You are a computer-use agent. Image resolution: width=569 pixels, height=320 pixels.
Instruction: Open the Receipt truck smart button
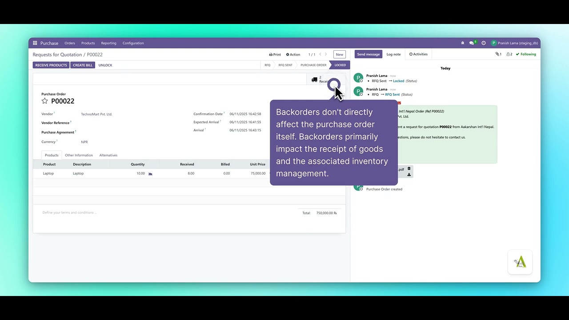tap(326, 80)
